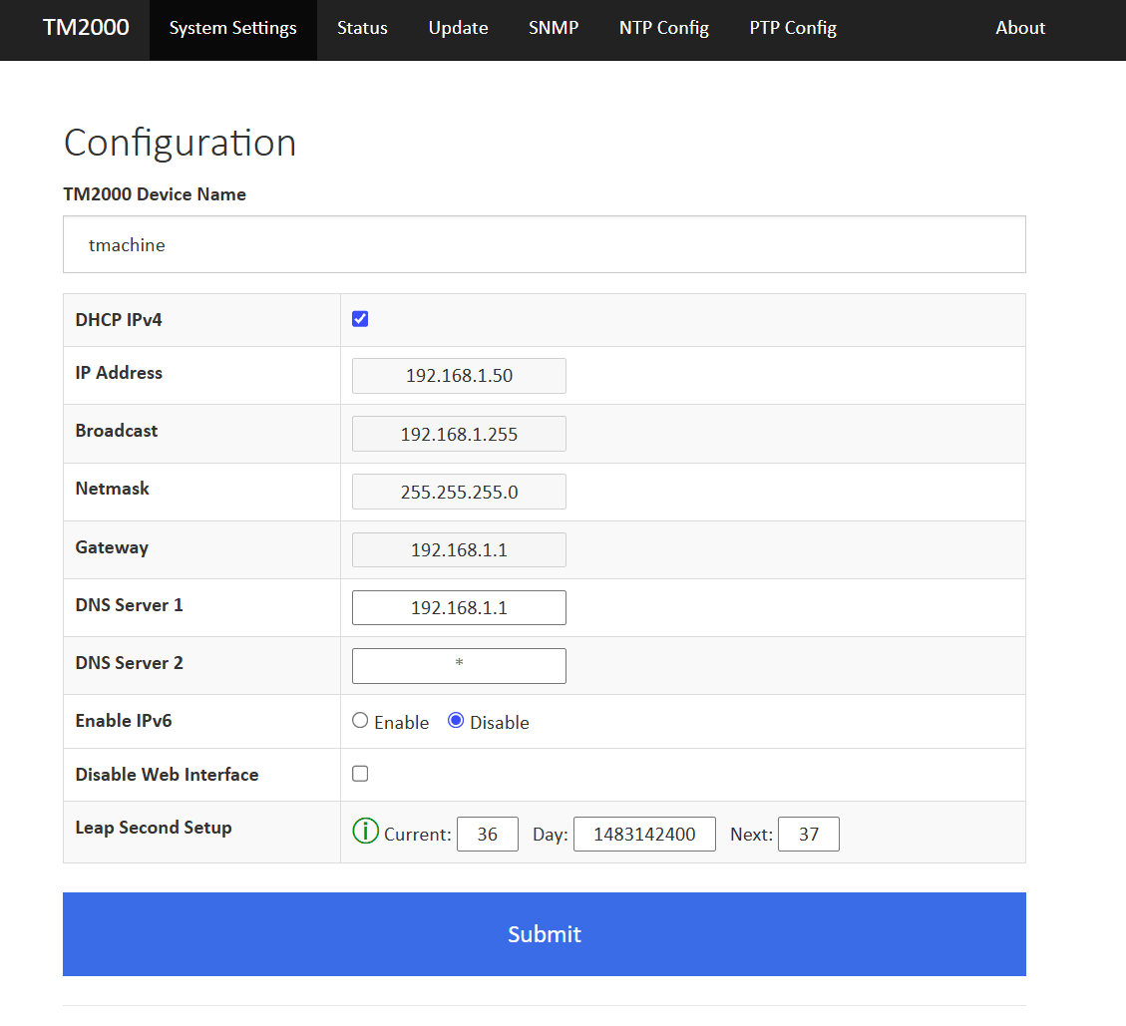Viewport: 1126px width, 1026px height.
Task: Click the leap second Next field
Action: click(809, 834)
